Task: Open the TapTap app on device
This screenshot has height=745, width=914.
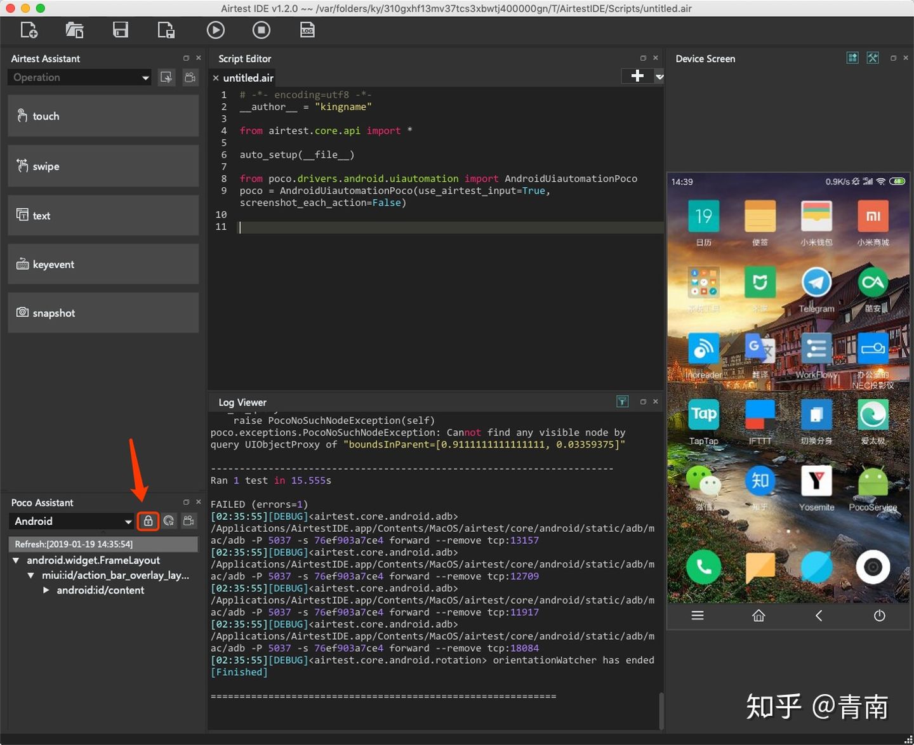Action: pyautogui.click(x=703, y=414)
